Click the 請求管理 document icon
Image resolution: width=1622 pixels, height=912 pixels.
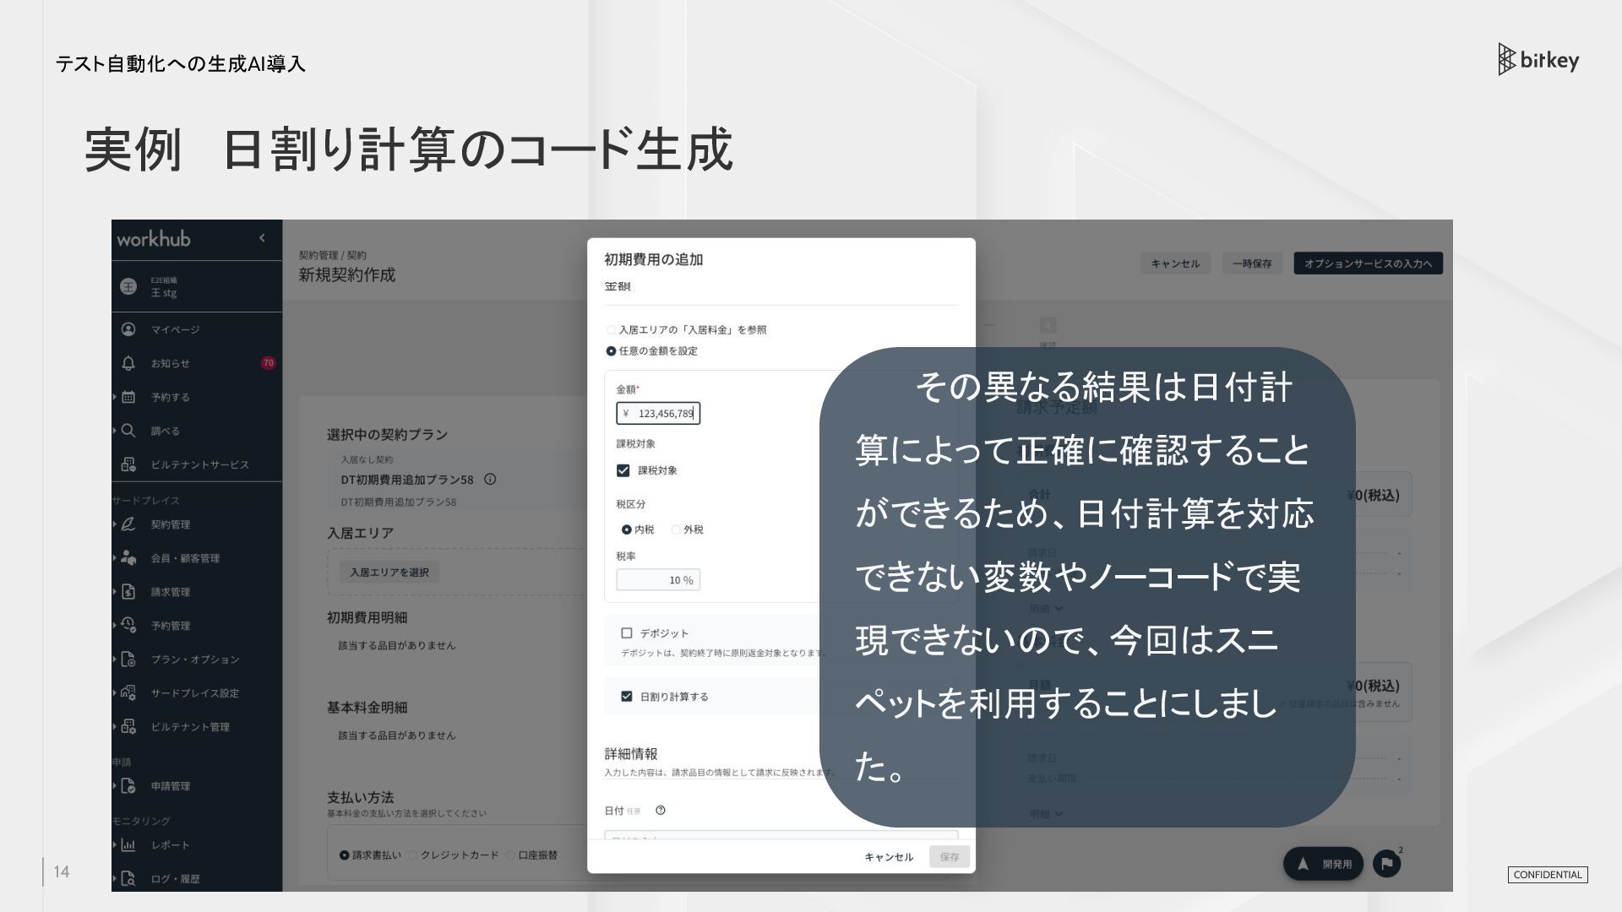point(128,592)
